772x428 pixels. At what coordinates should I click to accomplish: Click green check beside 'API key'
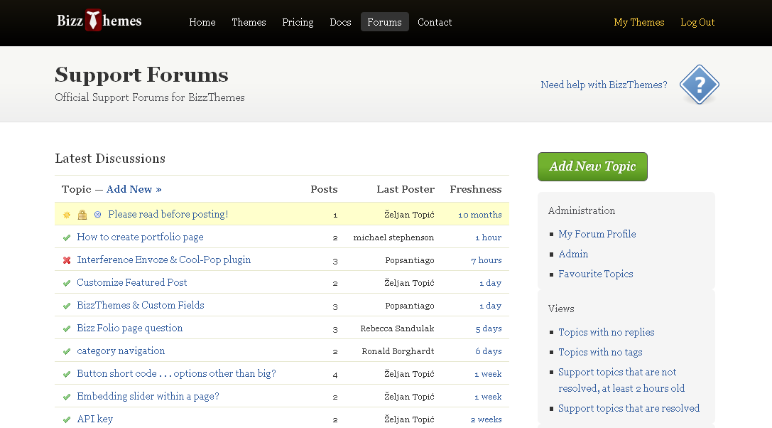[x=67, y=419]
